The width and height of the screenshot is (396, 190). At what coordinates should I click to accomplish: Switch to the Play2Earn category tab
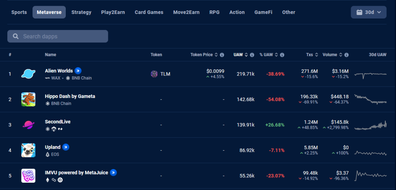point(113,12)
